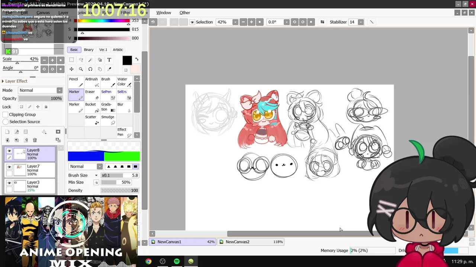Toggle lock all padlock icon
Screen dimensions: 476x267
pos(46,107)
